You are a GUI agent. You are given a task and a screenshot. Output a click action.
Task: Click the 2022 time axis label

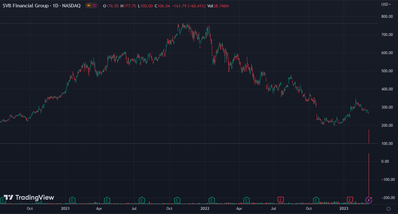[205, 209]
